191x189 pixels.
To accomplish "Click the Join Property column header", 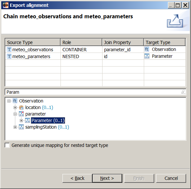I will point(123,42).
